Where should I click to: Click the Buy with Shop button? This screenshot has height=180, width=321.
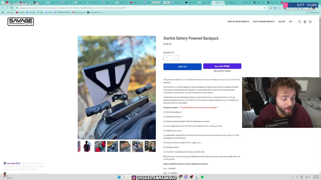222,66
